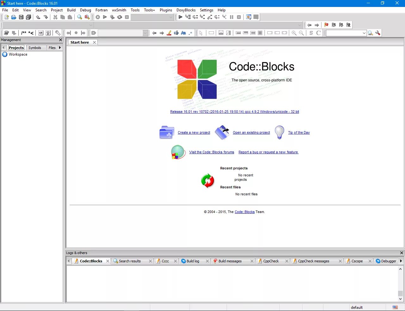Reveal earlier log tabs with left arrow

click(69, 261)
